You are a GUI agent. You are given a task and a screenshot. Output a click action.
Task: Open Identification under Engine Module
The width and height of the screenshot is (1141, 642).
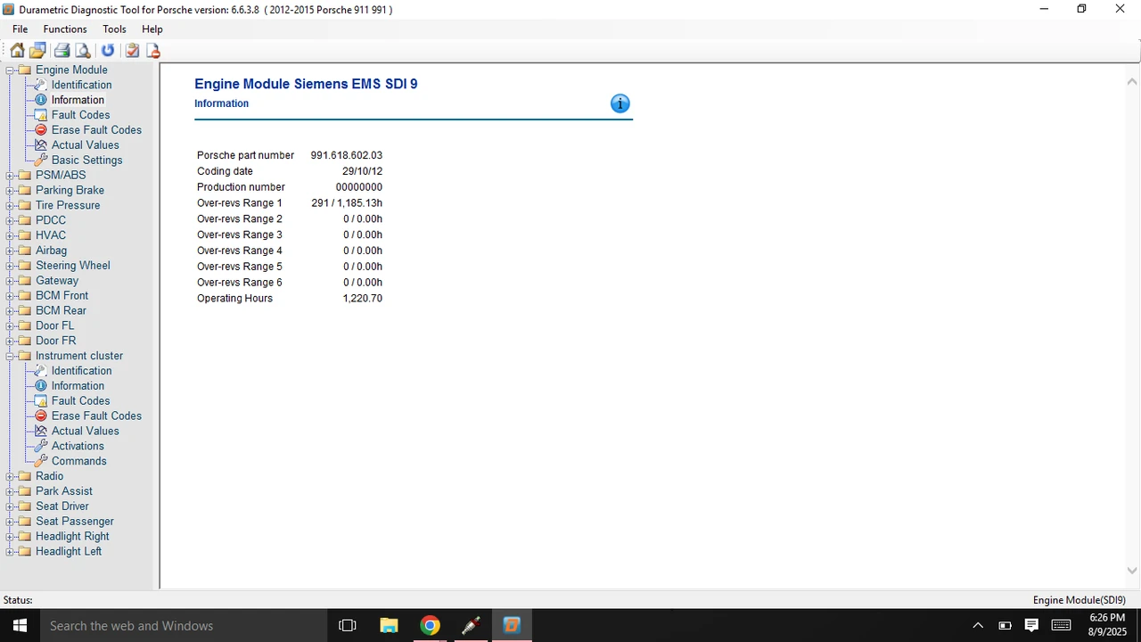point(81,85)
